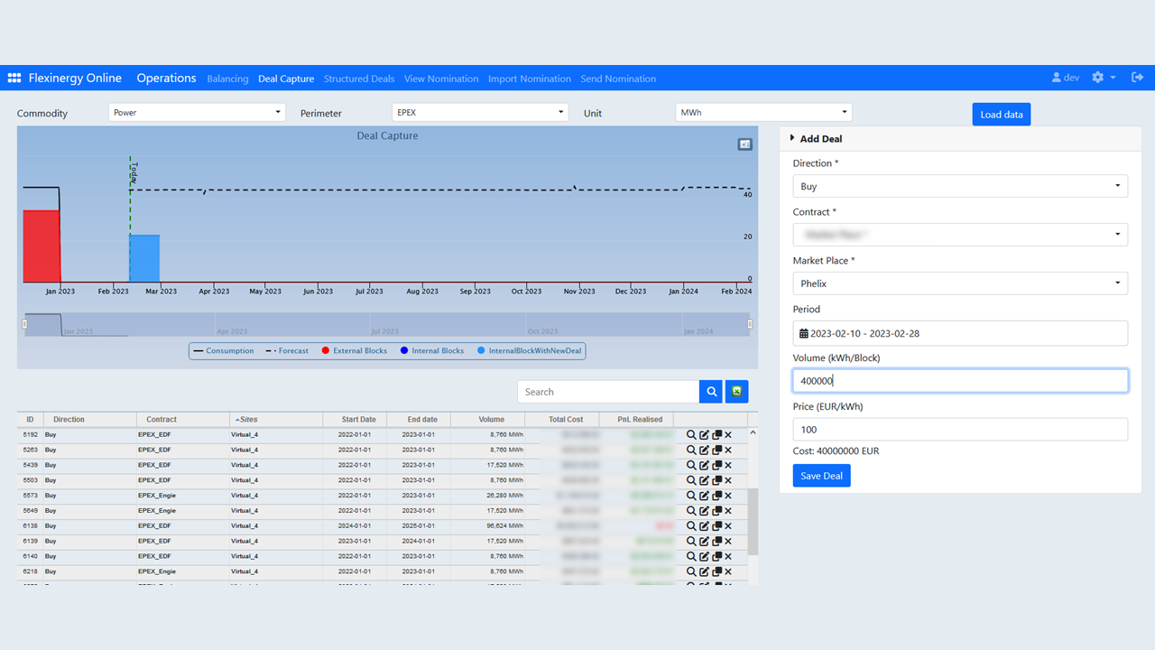Edit deal 5263 using pencil icon
The width and height of the screenshot is (1155, 650).
[x=704, y=450]
